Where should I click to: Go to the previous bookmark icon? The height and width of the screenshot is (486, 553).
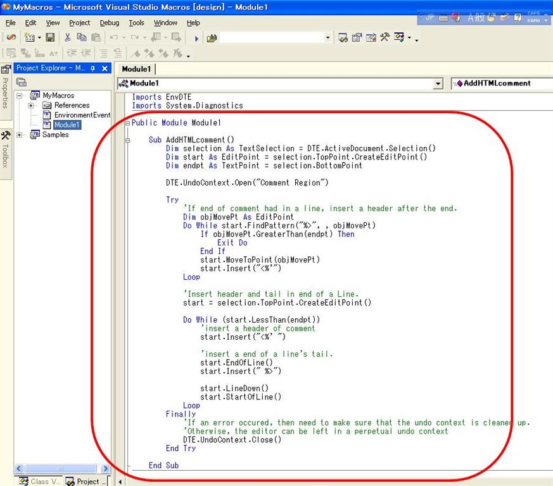pyautogui.click(x=163, y=53)
